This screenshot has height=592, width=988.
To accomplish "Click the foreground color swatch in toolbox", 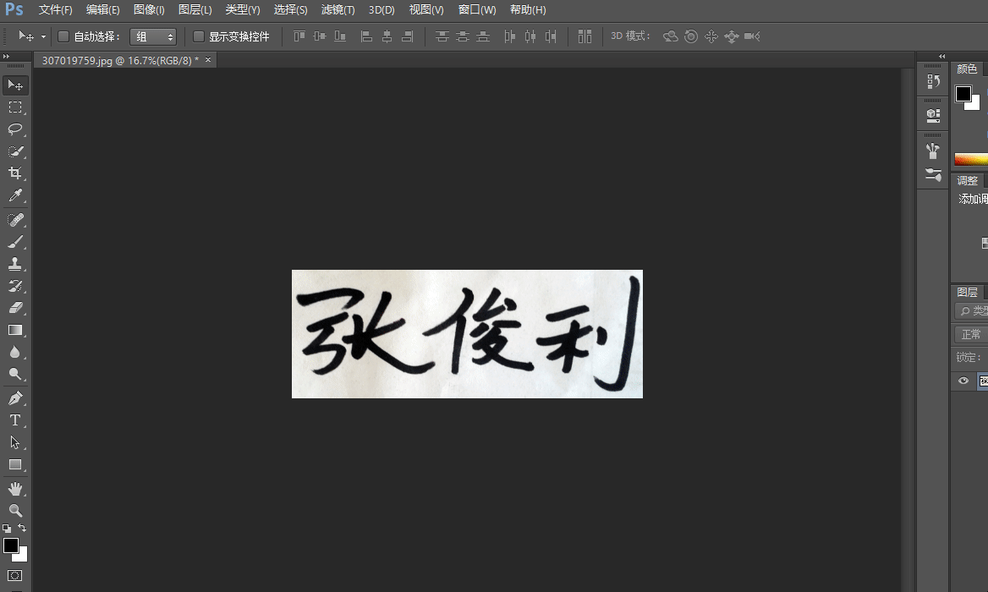I will [11, 545].
